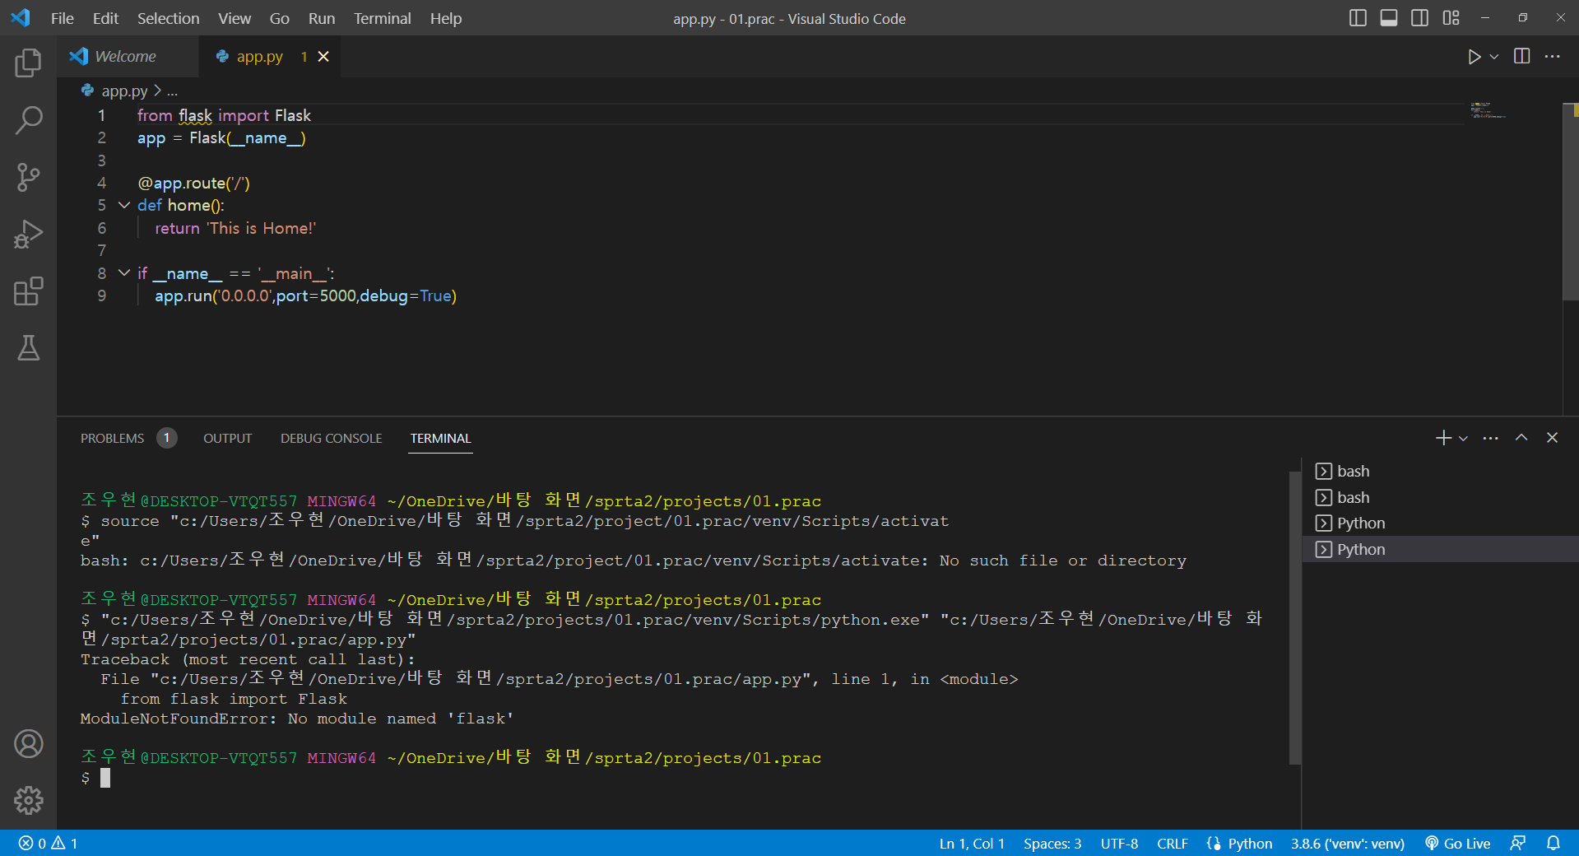Go to line via Ln 1, Col 1
Viewport: 1579px width, 856px height.
click(x=972, y=844)
